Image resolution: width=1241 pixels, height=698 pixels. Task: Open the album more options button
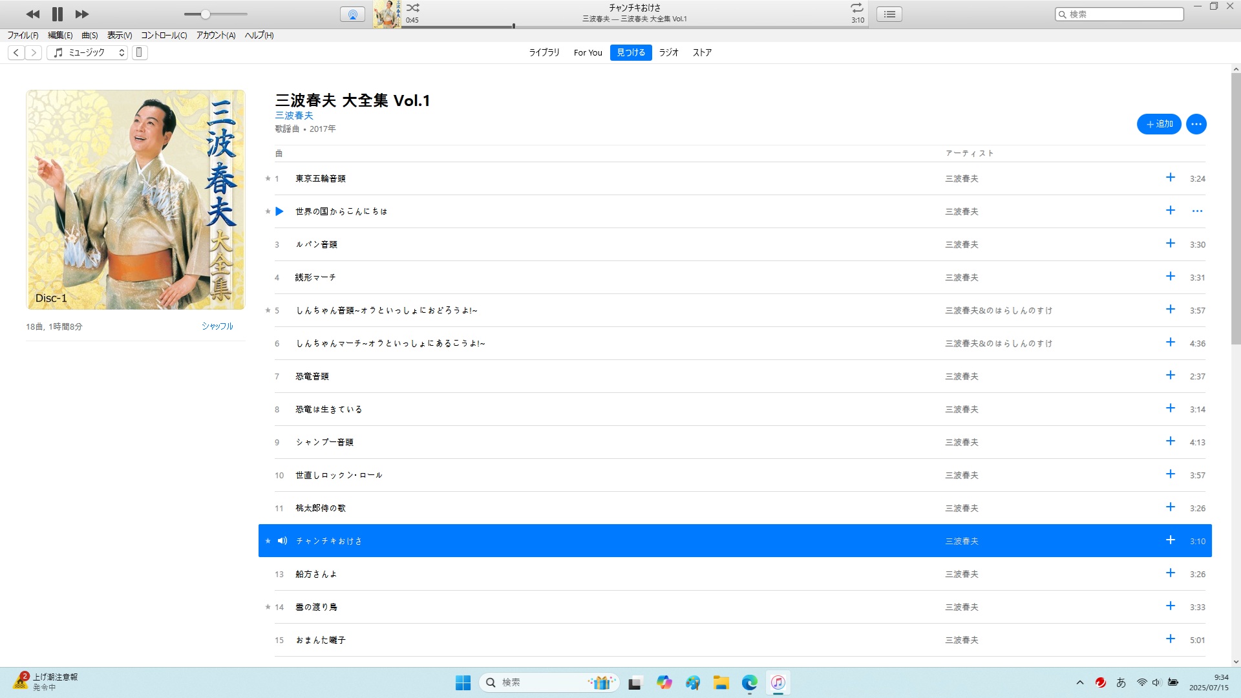coord(1196,124)
